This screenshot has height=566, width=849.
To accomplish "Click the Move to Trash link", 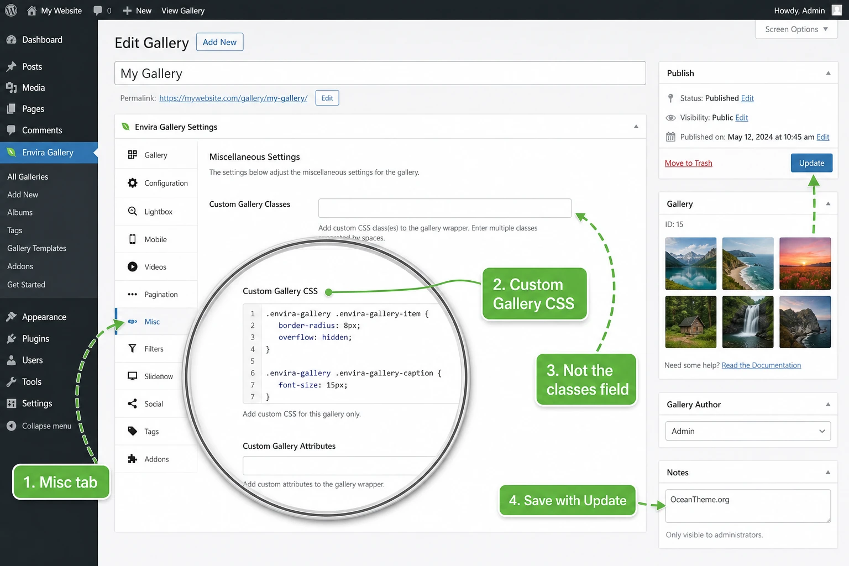I will [688, 163].
